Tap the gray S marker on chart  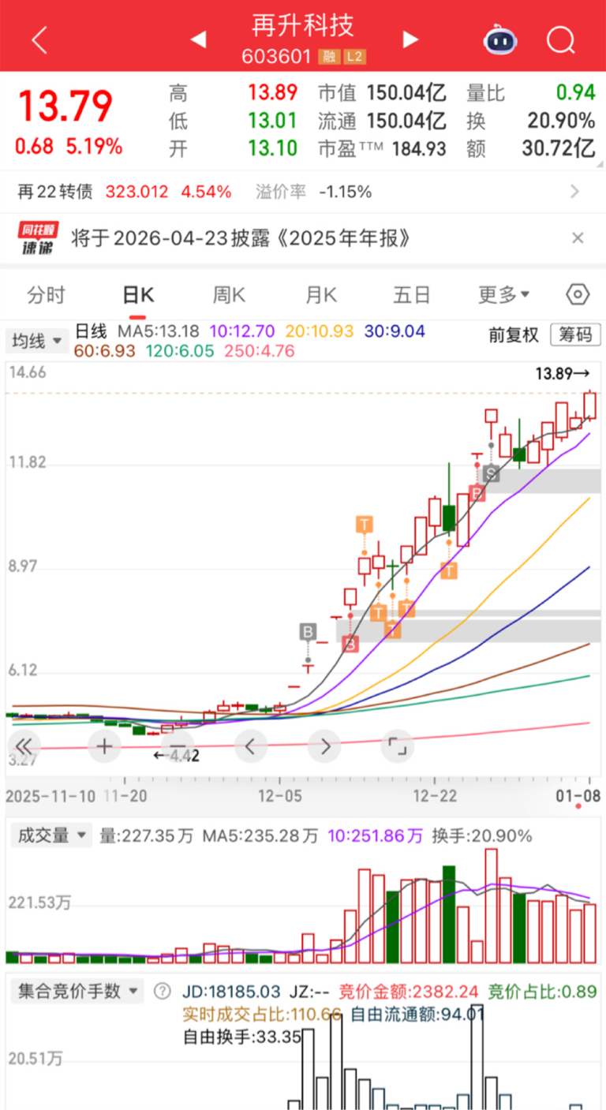coord(492,473)
